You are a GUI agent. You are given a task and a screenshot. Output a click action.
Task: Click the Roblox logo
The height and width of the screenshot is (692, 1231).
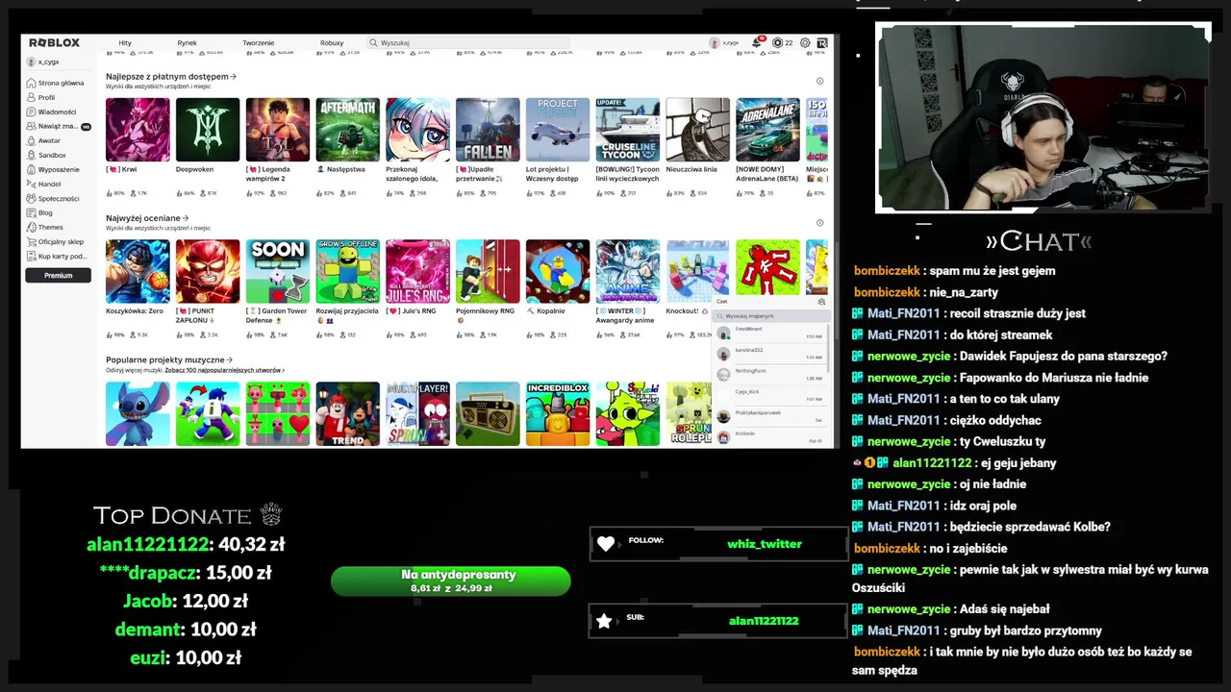tap(54, 42)
